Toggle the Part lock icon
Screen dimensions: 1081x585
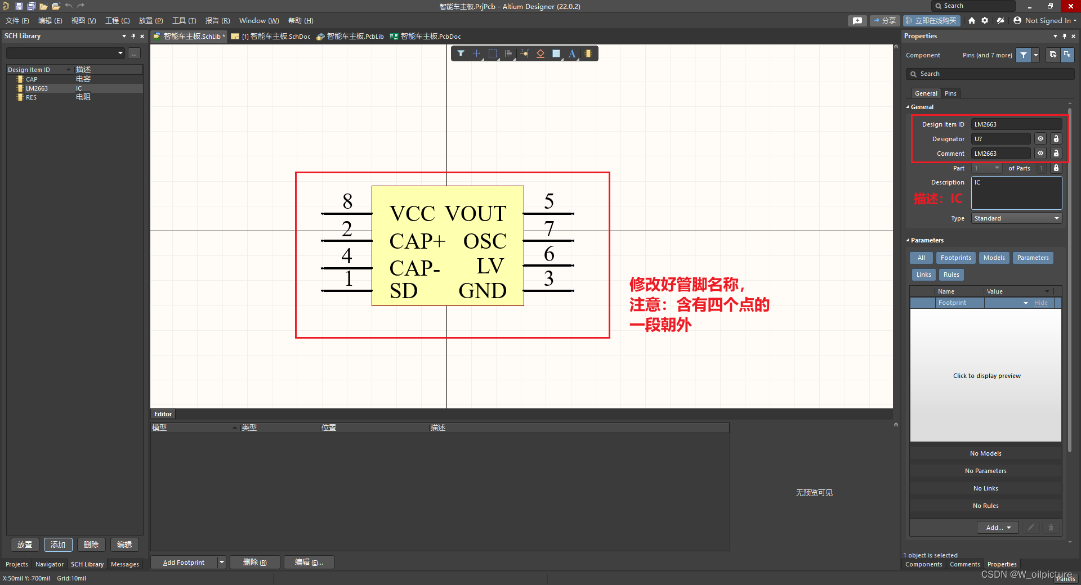pyautogui.click(x=1056, y=168)
